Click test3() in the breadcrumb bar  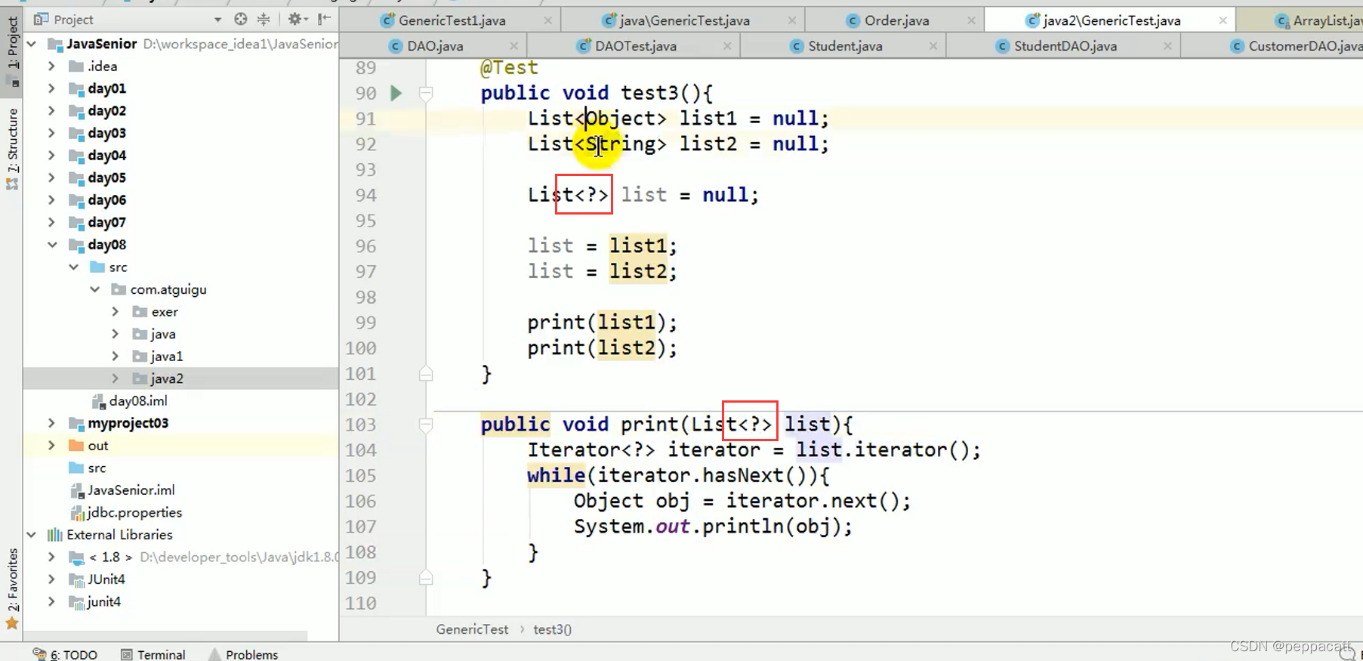pyautogui.click(x=552, y=629)
